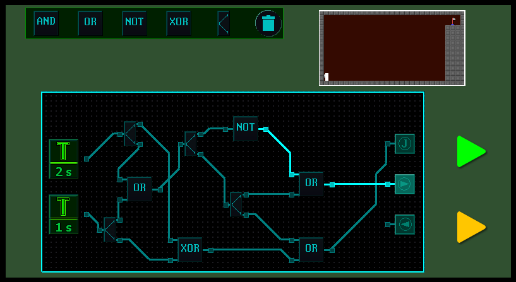The height and width of the screenshot is (282, 516).
Task: Select the move-left output node
Action: (x=405, y=225)
